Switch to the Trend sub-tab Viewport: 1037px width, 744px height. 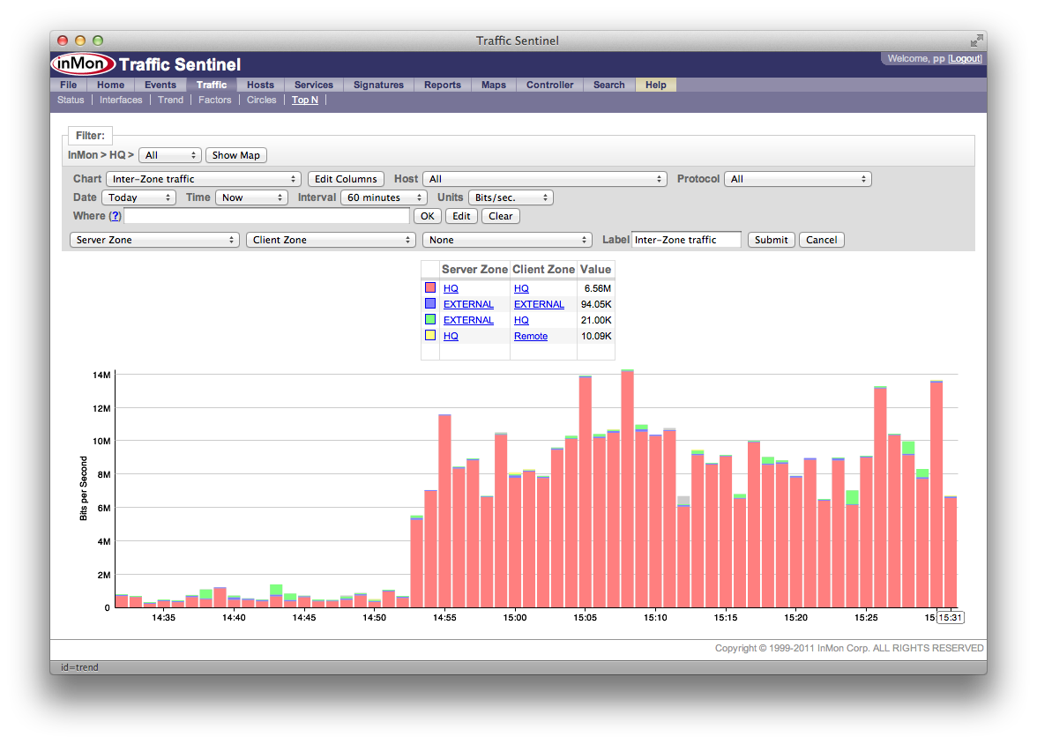171,100
